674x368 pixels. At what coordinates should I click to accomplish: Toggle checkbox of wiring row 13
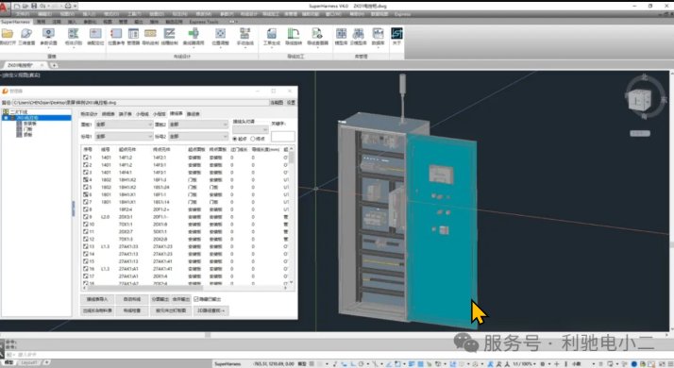coord(86,246)
